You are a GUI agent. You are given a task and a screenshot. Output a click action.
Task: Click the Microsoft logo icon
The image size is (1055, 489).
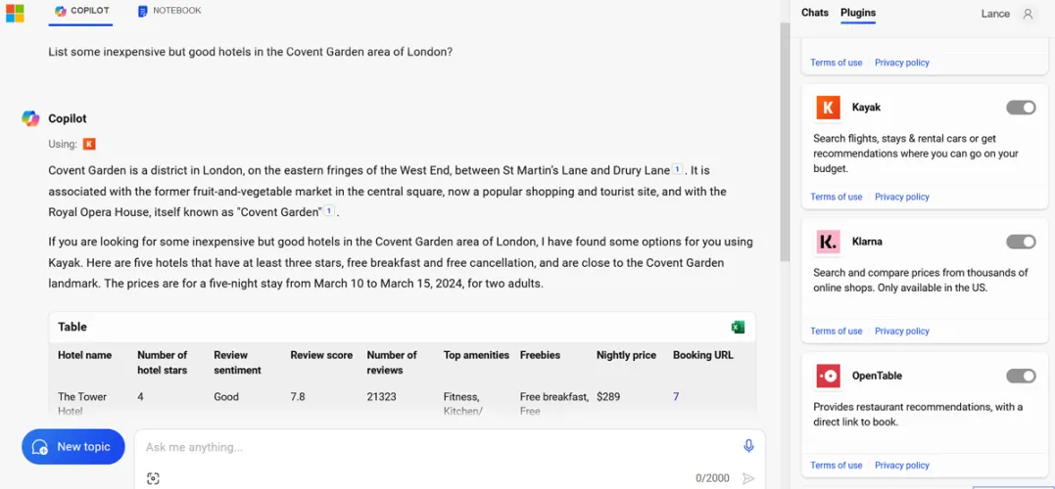tap(15, 13)
